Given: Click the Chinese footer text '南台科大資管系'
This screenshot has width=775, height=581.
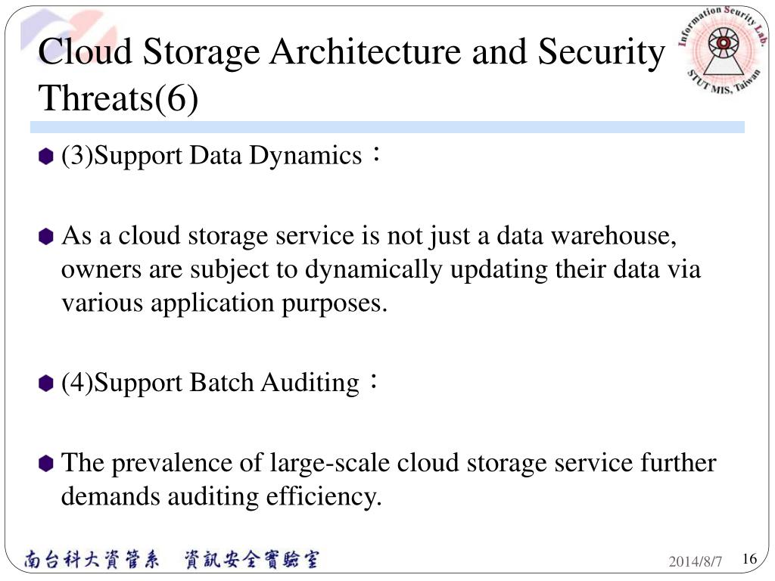Looking at the screenshot, I should point(92,559).
